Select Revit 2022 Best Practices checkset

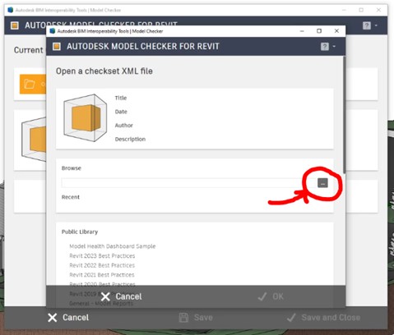102,265
